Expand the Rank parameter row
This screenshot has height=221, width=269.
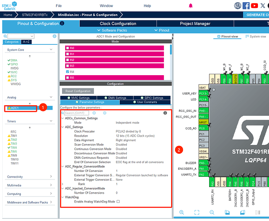point(62,184)
